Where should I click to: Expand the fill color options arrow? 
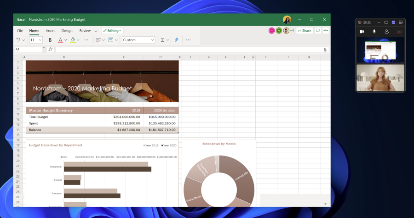(x=78, y=40)
